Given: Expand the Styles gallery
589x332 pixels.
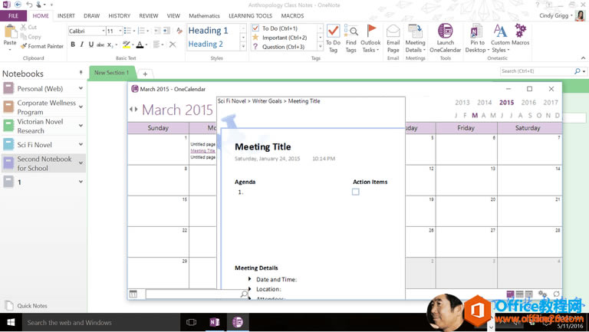Looking at the screenshot, I should (x=243, y=47).
